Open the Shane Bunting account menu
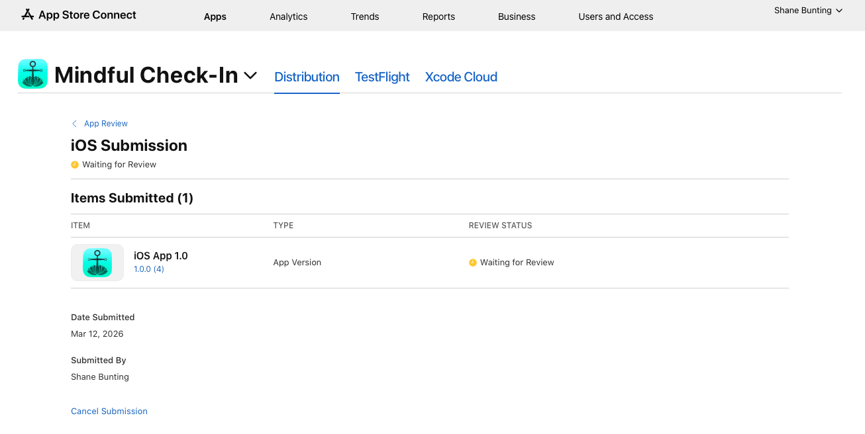Image resolution: width=865 pixels, height=434 pixels. point(808,11)
